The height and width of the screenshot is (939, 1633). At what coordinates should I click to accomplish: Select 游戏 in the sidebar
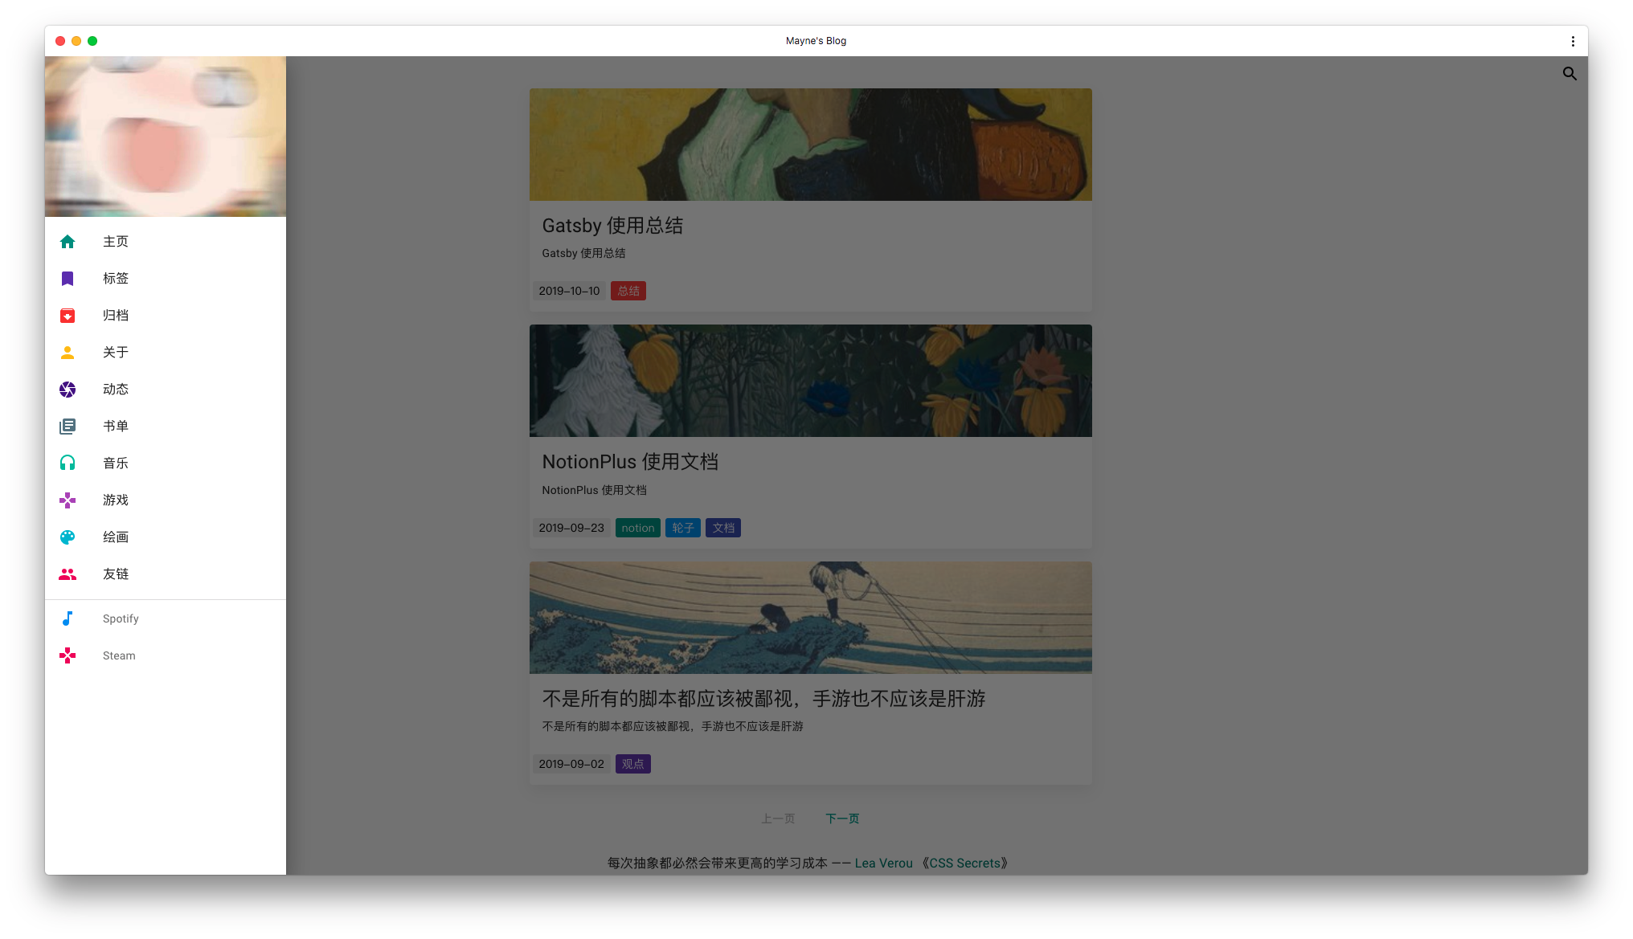pos(166,500)
